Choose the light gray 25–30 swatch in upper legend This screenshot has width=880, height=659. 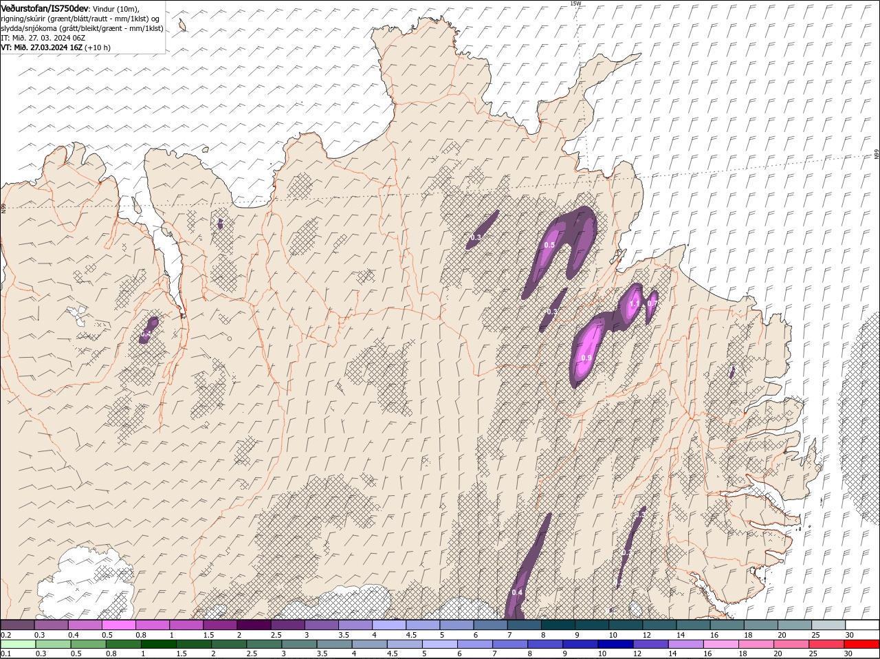(x=827, y=625)
